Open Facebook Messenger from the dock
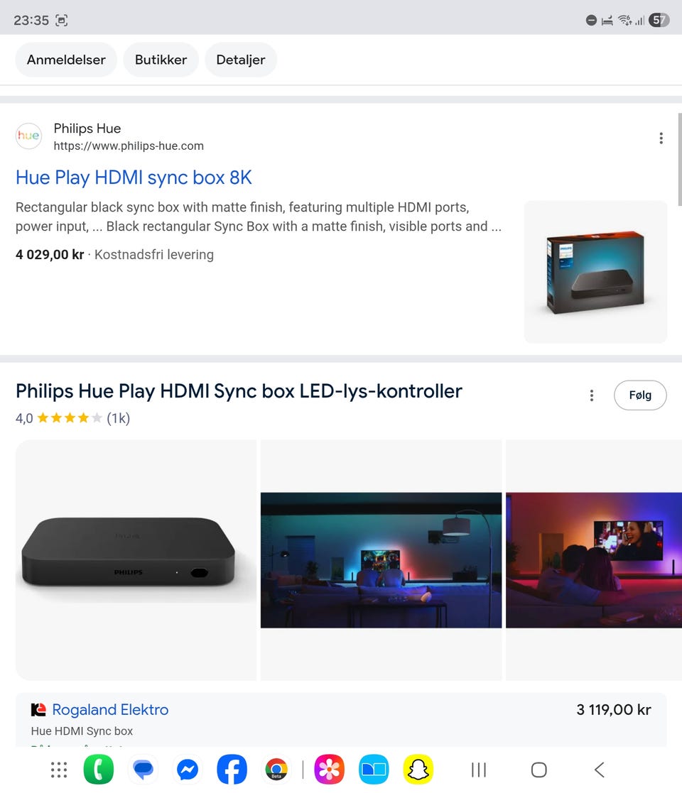 pyautogui.click(x=188, y=770)
